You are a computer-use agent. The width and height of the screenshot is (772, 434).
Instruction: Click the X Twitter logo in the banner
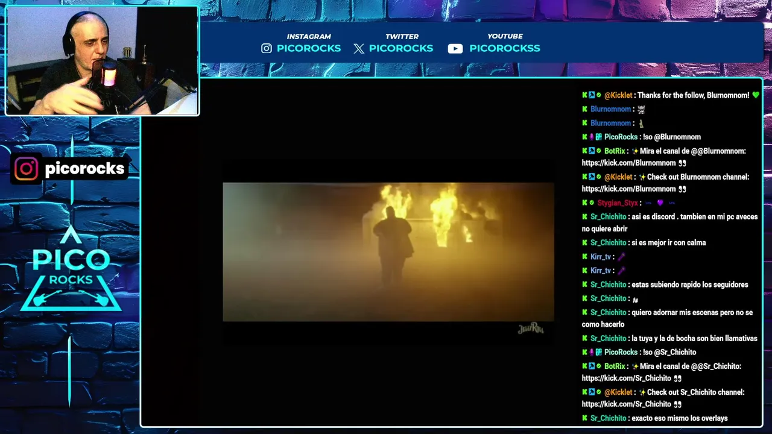[359, 48]
